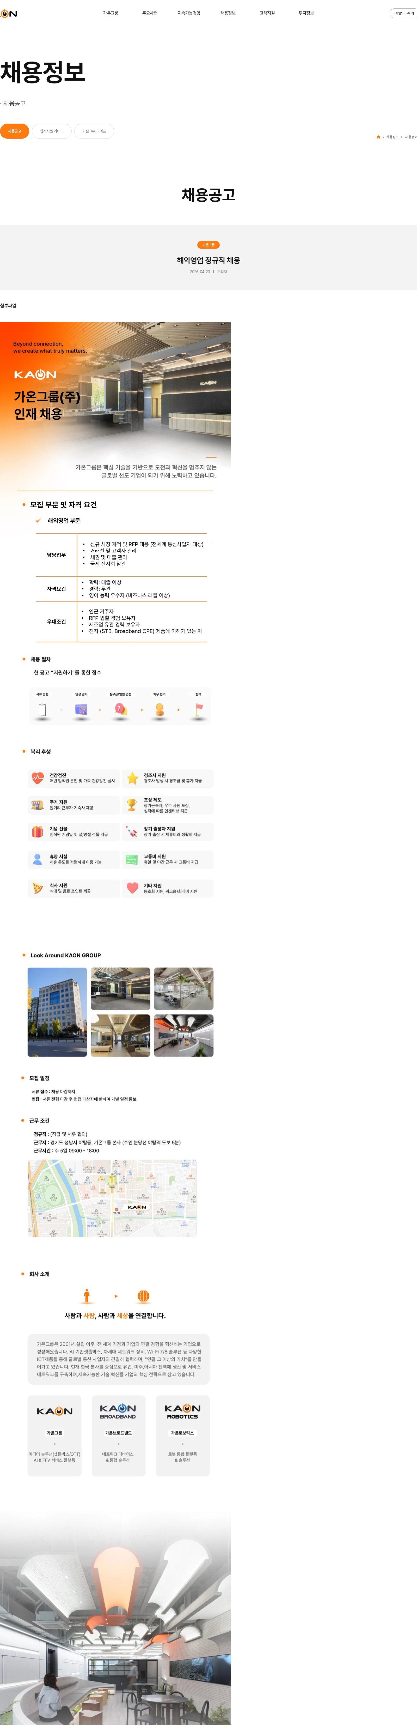
Task: Click the post title 해외영업 정규직 채용
Action: pos(208,261)
